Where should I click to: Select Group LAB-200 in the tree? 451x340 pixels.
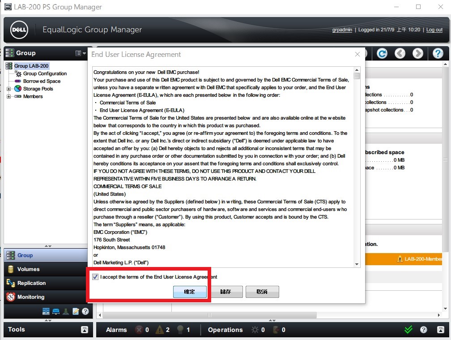coord(31,66)
